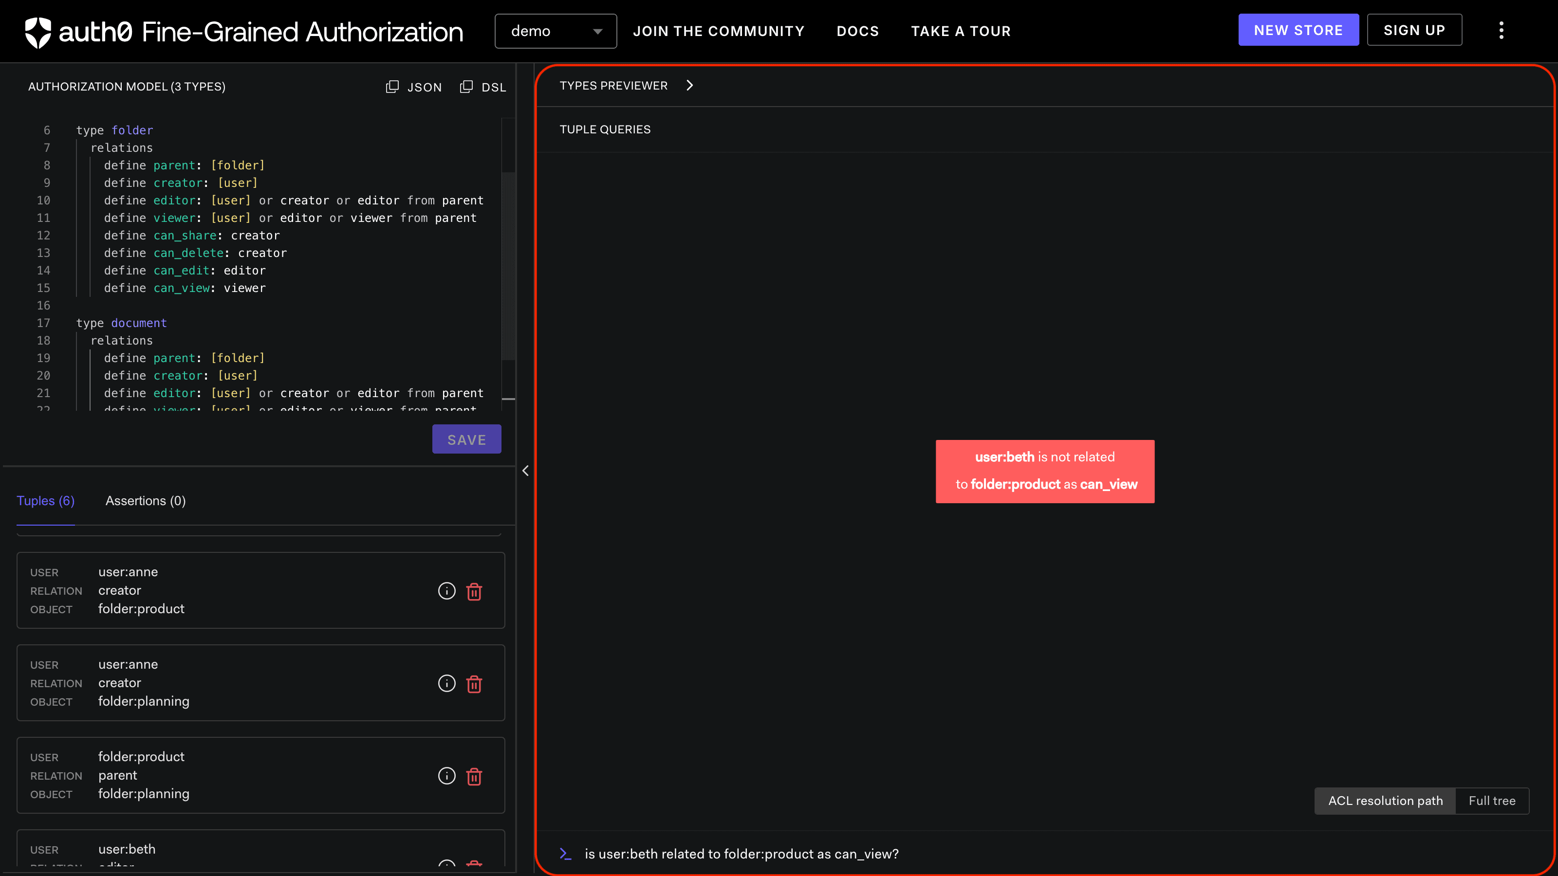Click the Tuple Queries heading
This screenshot has height=876, width=1558.
[x=605, y=129]
